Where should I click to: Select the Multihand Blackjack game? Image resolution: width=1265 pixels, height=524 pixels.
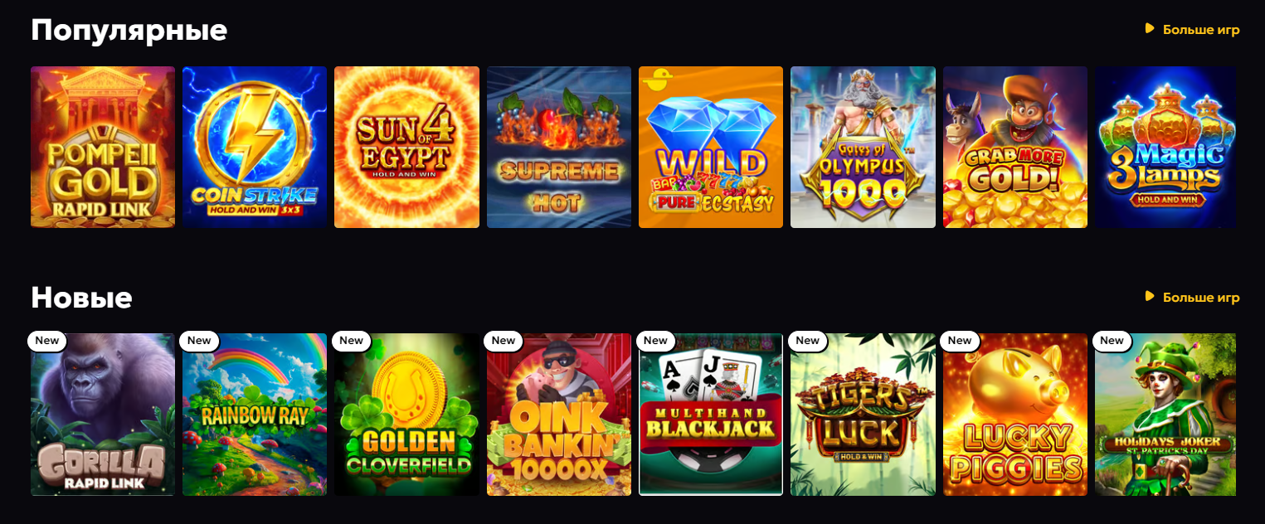pos(711,415)
